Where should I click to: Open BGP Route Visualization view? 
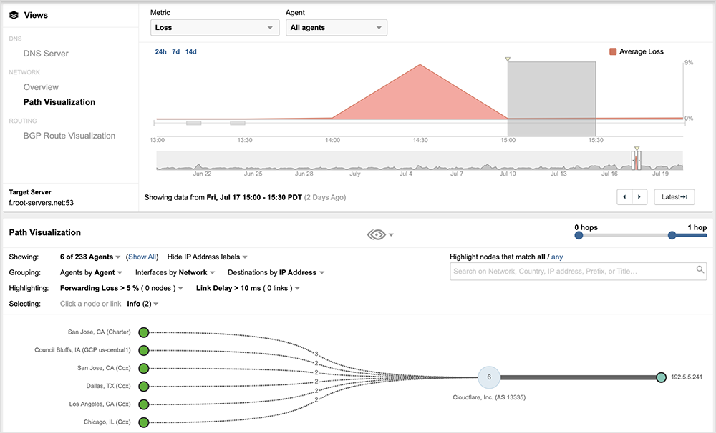click(x=69, y=136)
